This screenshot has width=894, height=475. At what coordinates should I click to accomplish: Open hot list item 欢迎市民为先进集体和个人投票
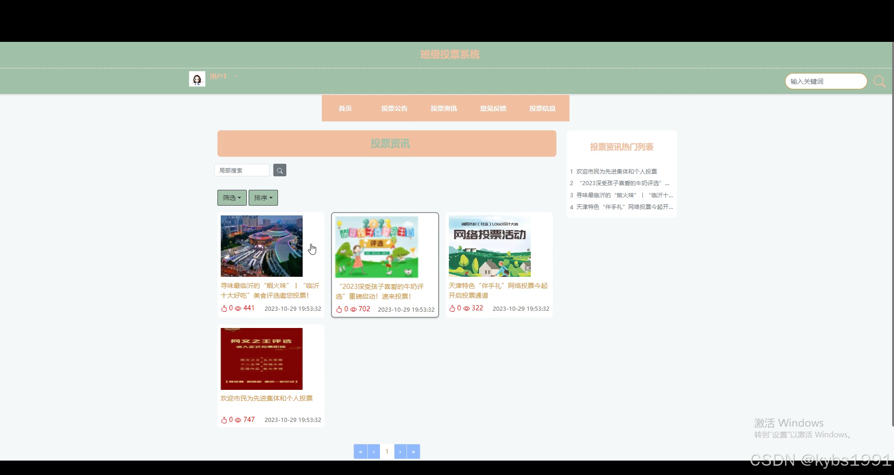(616, 172)
